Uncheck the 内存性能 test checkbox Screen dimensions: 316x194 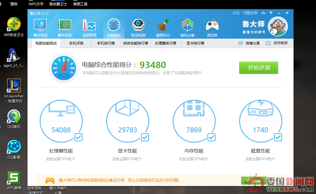[x=211, y=137]
